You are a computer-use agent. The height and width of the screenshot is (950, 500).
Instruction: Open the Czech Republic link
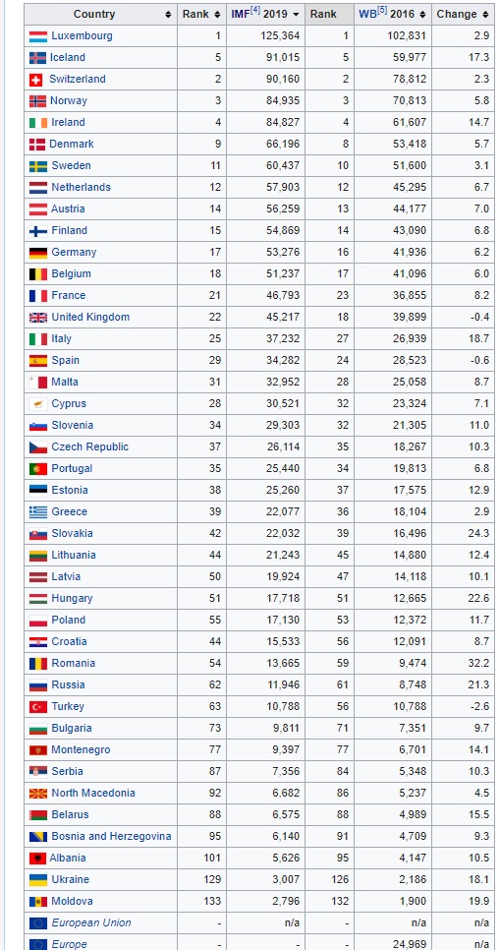(89, 447)
